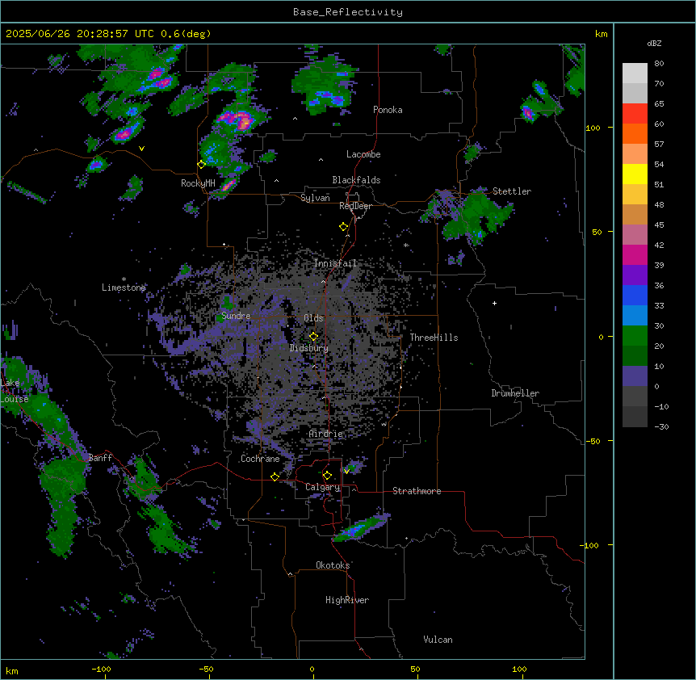The width and height of the screenshot is (696, 680).
Task: Click the white asterisk marker above Limestone
Action: point(124,279)
